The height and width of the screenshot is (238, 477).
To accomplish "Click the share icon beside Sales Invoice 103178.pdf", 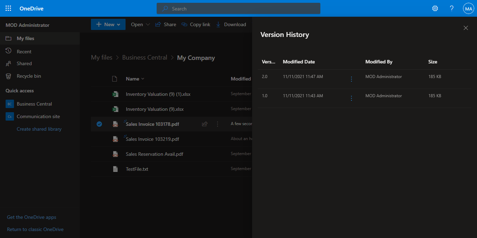I will 205,124.
